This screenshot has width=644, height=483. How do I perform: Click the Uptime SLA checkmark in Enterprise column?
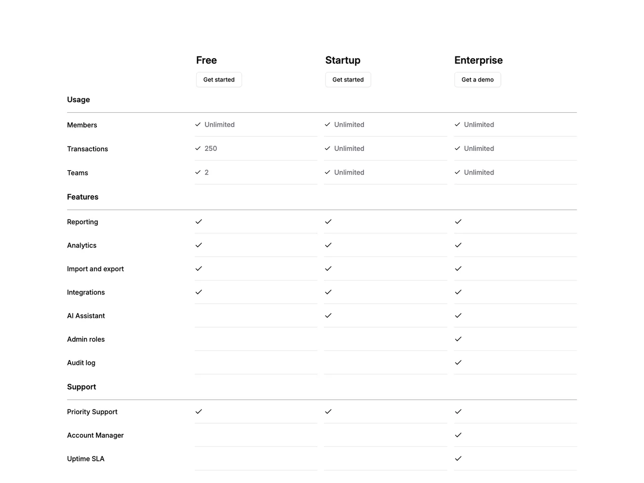click(x=458, y=458)
